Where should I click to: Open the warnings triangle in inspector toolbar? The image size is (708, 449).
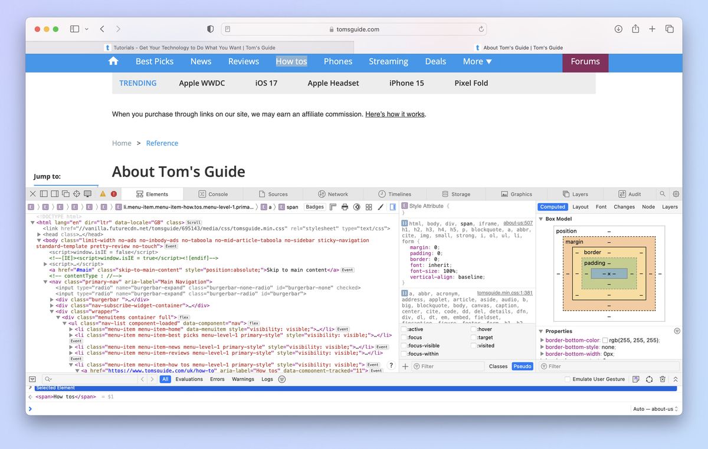[x=101, y=193]
